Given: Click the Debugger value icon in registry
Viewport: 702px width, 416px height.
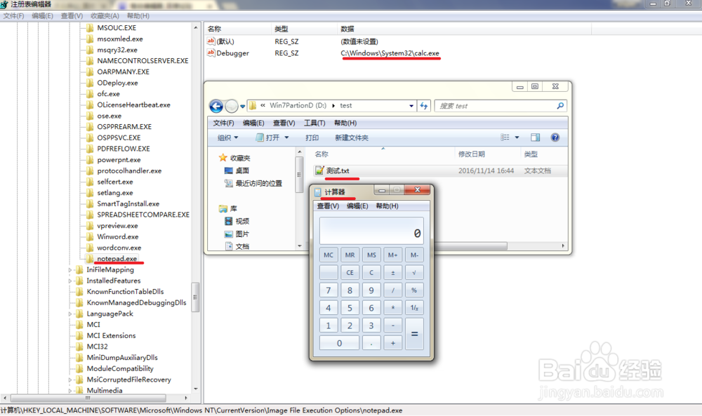Looking at the screenshot, I should coord(211,53).
